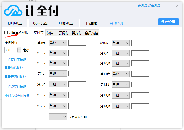
Task: Enable the 开启自动入账 checkbox
Action: coord(6,32)
